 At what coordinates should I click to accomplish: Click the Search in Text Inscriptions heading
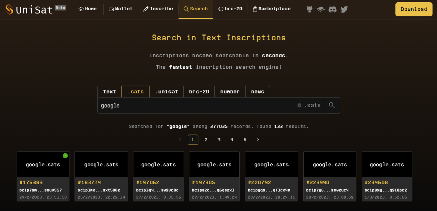[x=219, y=38]
